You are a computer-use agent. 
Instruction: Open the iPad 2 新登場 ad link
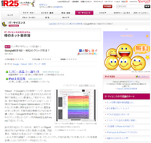(17, 79)
